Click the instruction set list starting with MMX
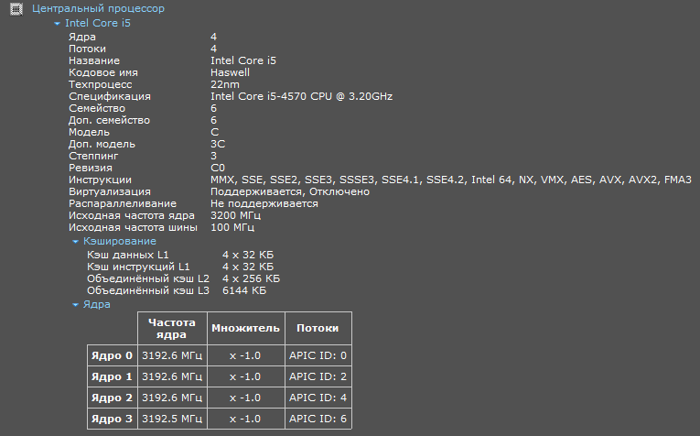 pos(451,180)
